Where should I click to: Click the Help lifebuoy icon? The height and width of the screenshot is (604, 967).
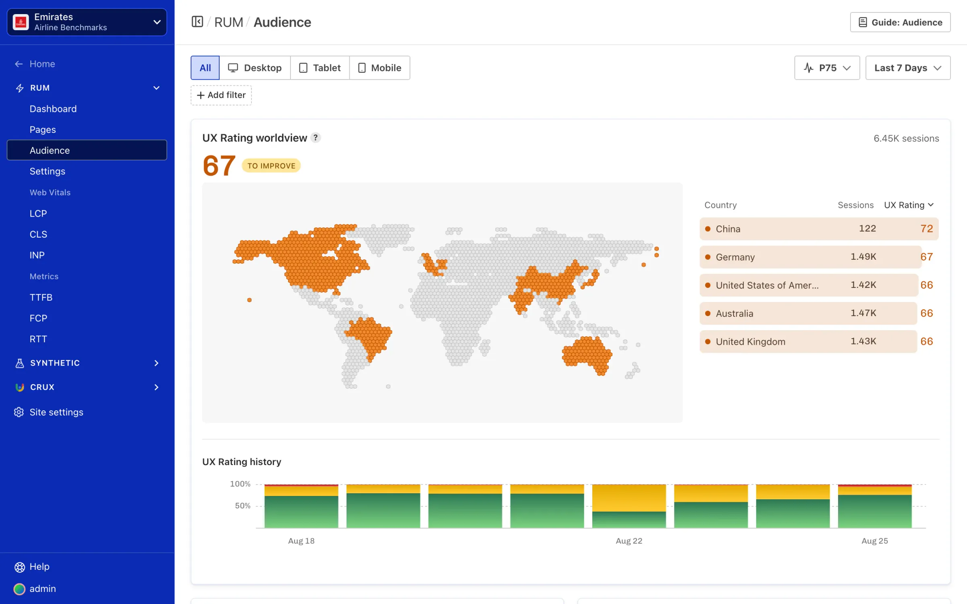click(x=20, y=567)
